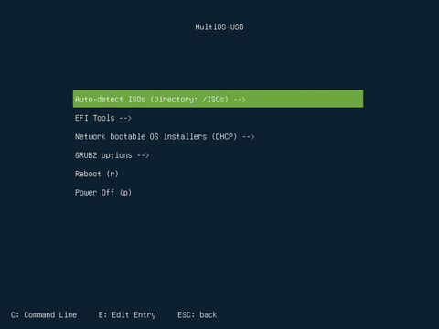Viewport: 439px width, 329px height.
Task: Click the (p) shortcut beside Power Off
Action: coord(125,193)
